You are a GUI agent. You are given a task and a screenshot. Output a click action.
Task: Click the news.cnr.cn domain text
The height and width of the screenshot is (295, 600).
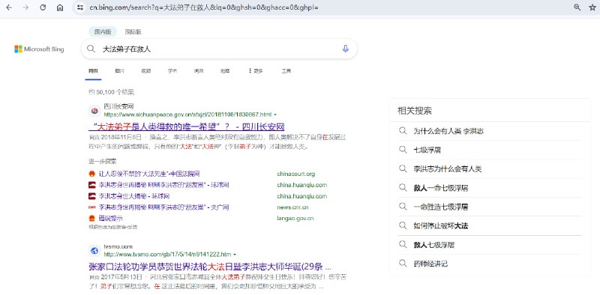pyautogui.click(x=292, y=207)
